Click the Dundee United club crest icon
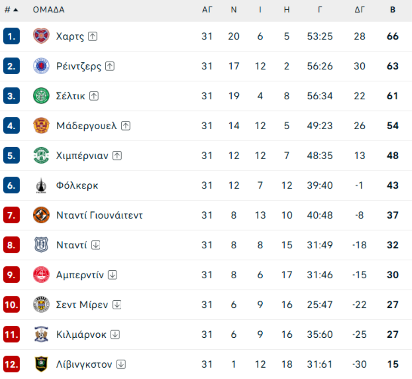 pos(41,215)
